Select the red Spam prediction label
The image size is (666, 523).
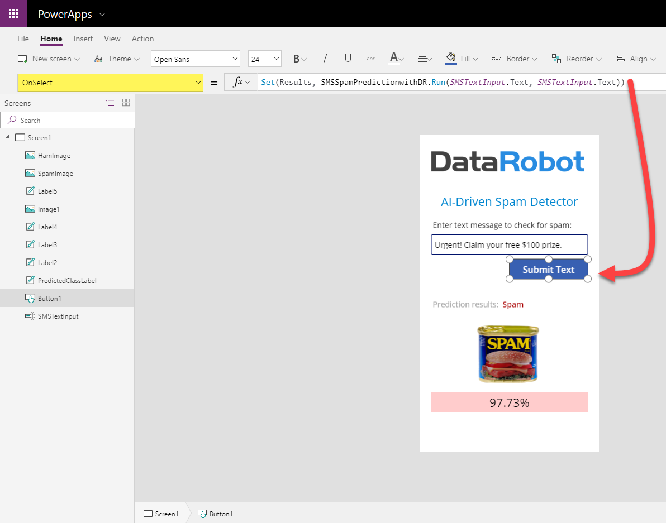click(x=513, y=305)
